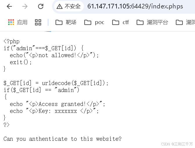
Task: Open the partially visible rightmost bookmark folder
Action: [185, 22]
